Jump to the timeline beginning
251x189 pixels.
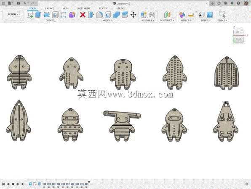pos(3,184)
